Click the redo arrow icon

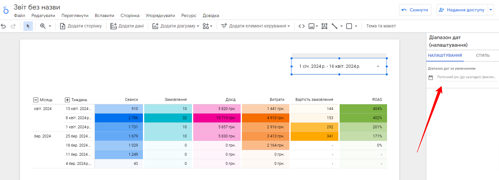click(x=13, y=26)
